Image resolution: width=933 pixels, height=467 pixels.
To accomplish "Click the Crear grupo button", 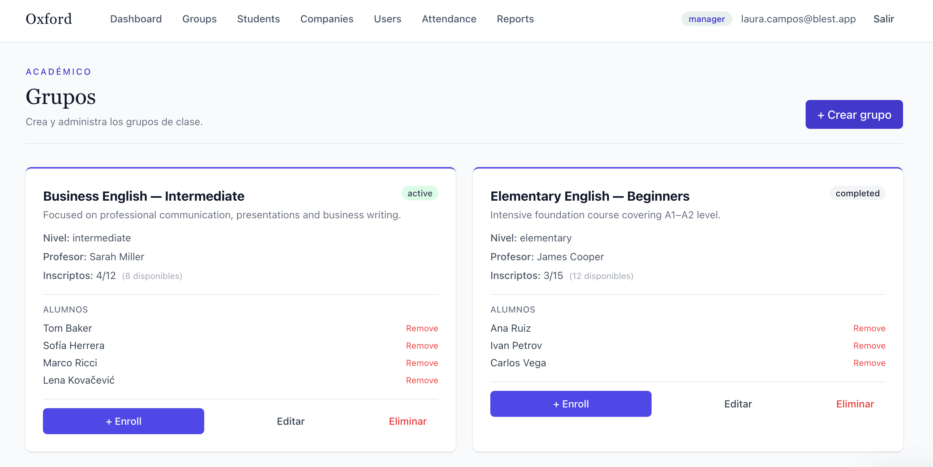I will point(854,114).
